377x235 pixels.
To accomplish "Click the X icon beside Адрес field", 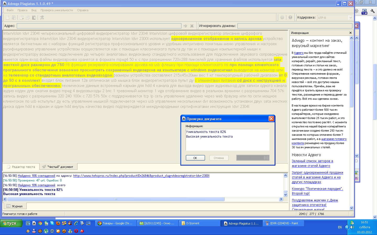I will (x=192, y=26).
